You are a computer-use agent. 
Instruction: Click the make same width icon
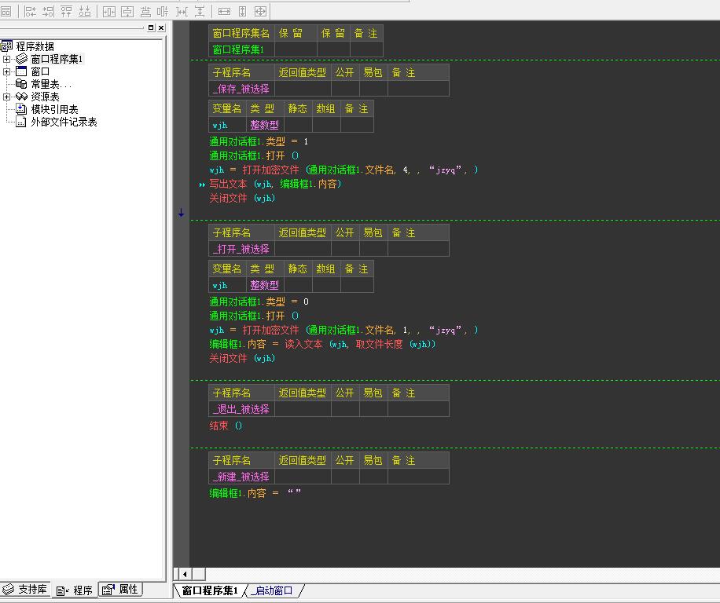coord(224,11)
